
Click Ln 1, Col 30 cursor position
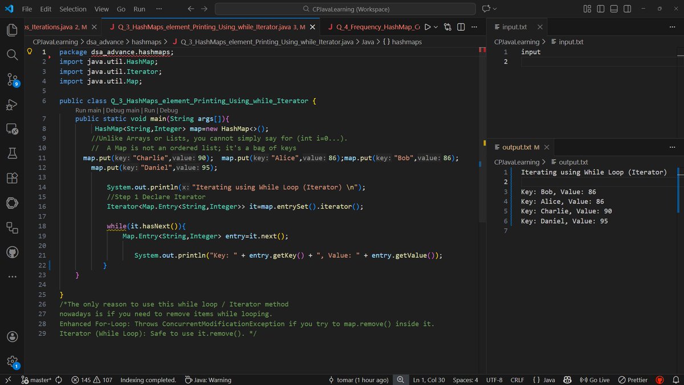tap(429, 380)
